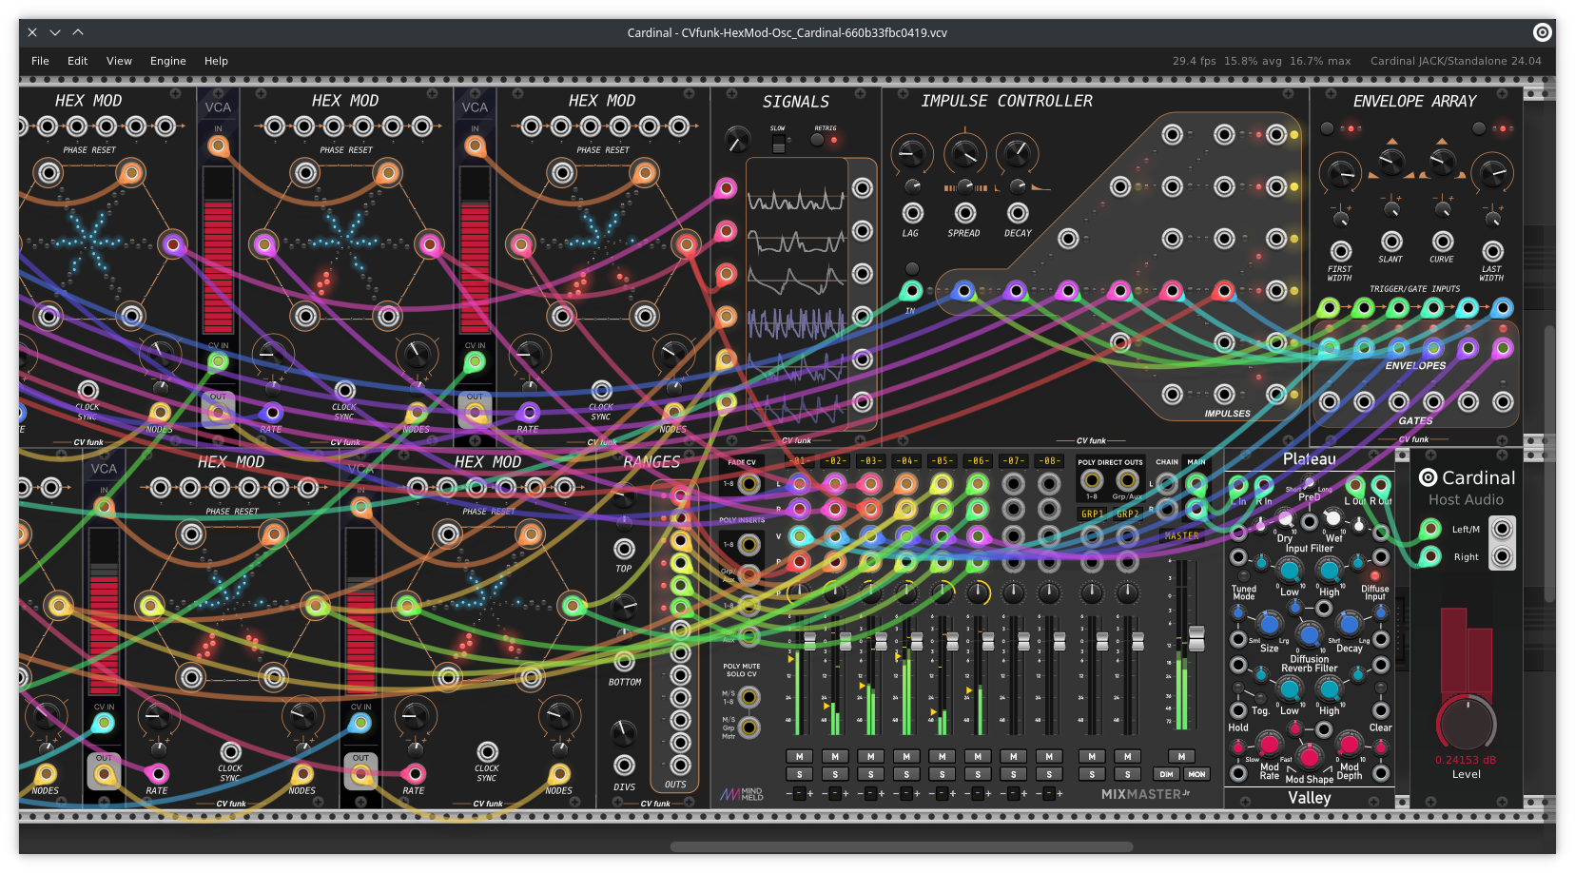Image resolution: width=1575 pixels, height=873 pixels.
Task: Click the First Width knob on Envelope Array
Action: pyautogui.click(x=1340, y=172)
